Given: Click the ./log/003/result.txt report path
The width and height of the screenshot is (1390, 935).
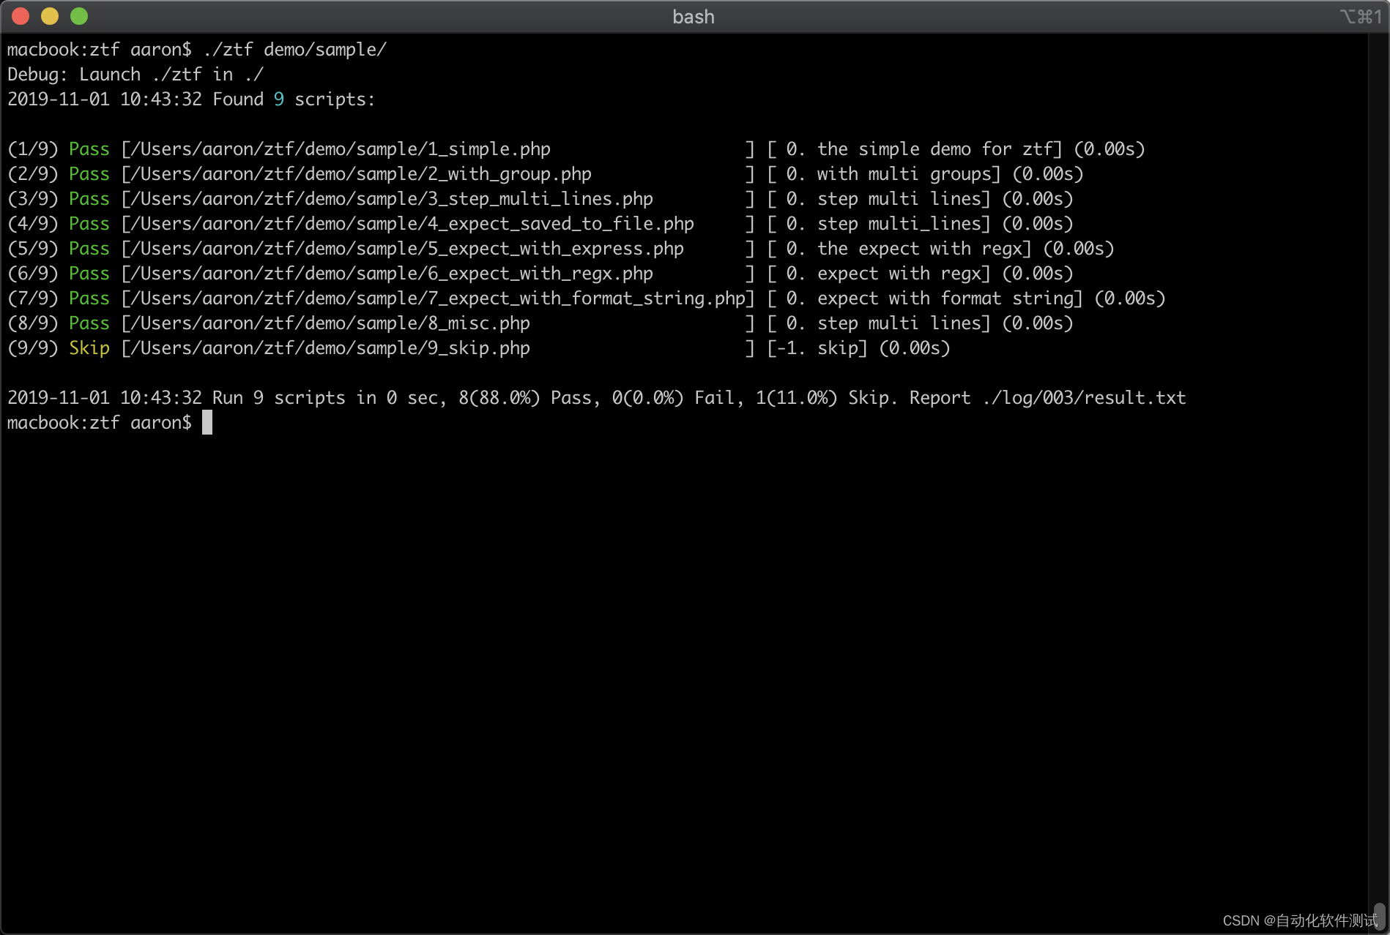Looking at the screenshot, I should coord(1084,398).
